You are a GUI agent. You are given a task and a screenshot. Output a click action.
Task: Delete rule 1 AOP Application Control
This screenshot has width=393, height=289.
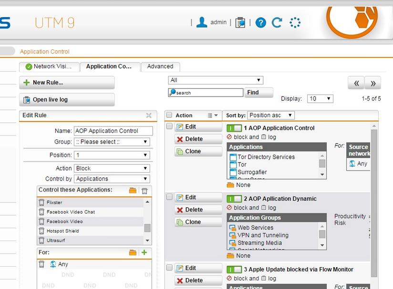click(x=198, y=139)
